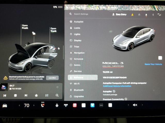Open the Trips settings menu
165x123 pixels.
coord(75,47)
